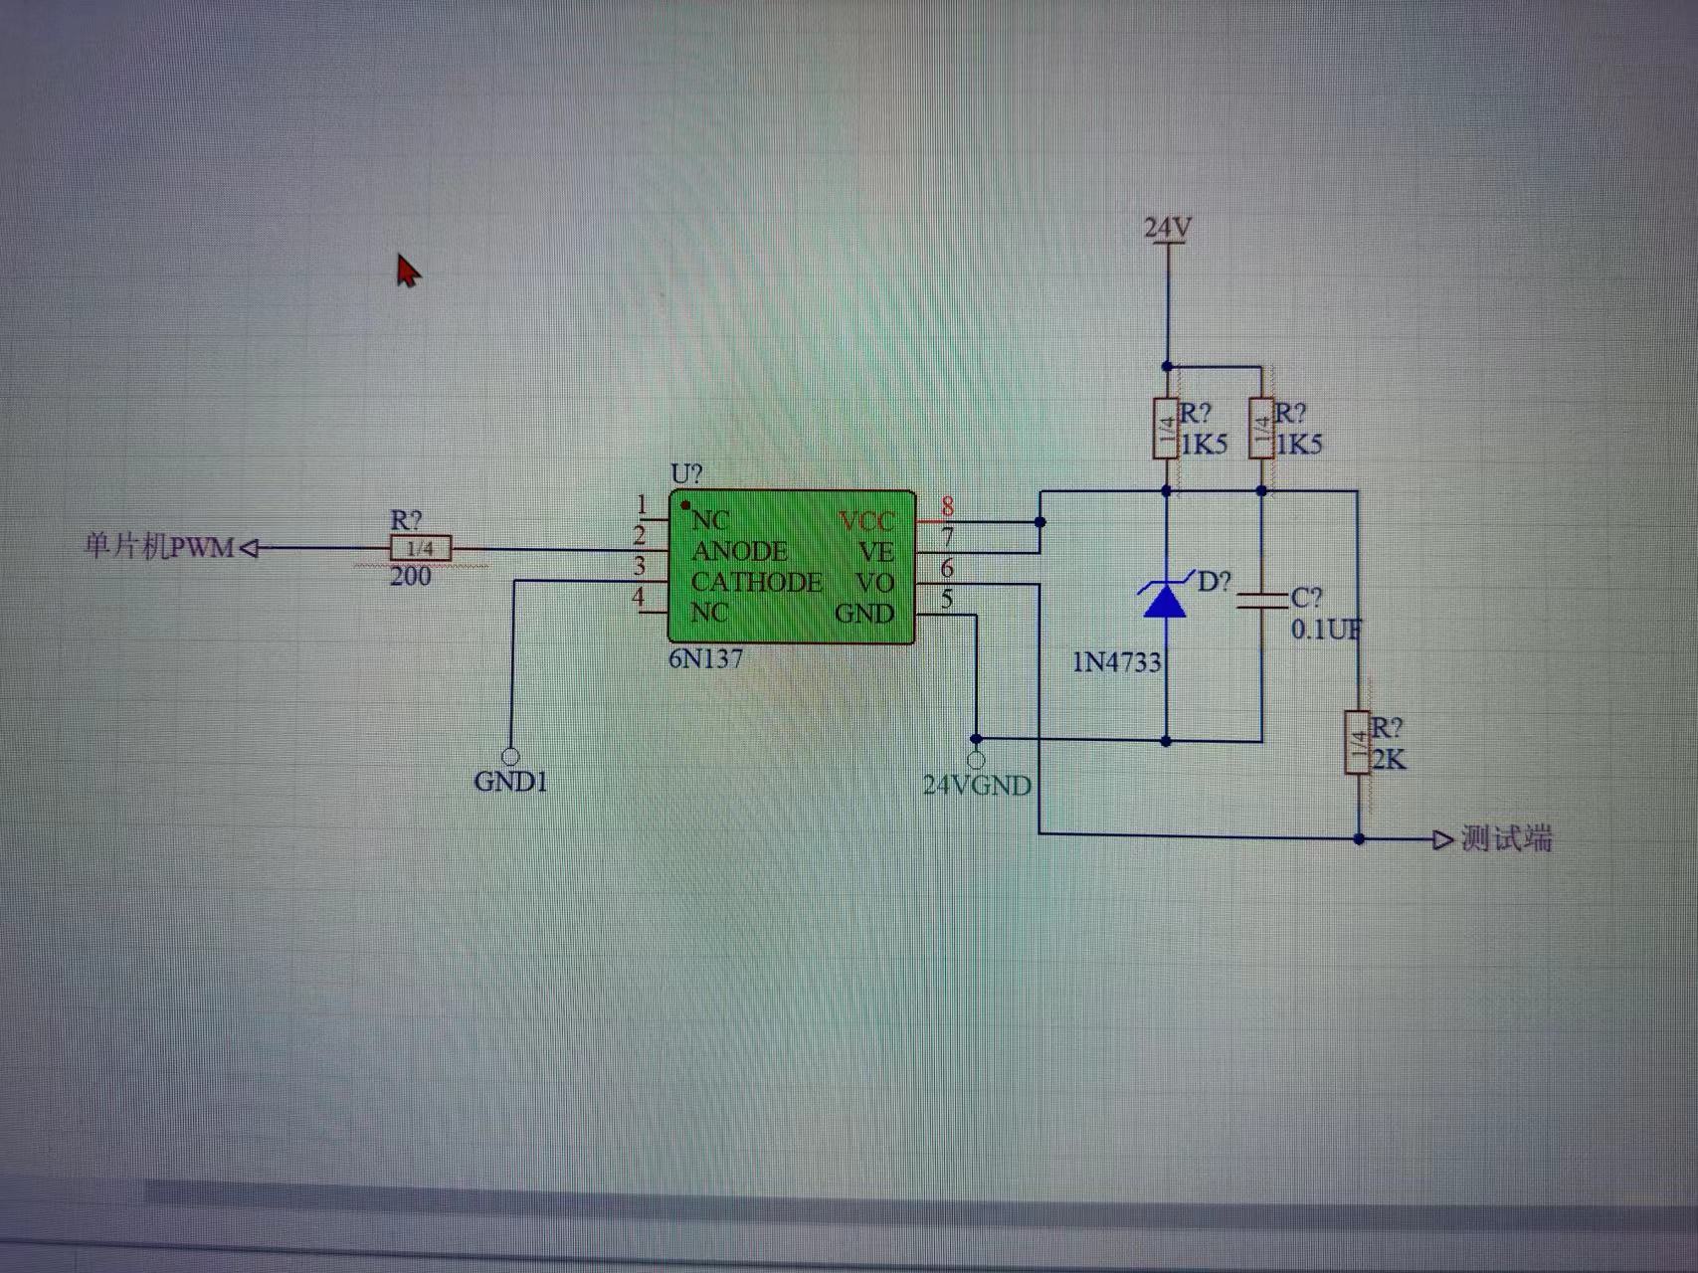Select the capacitor symbol C?

tap(1261, 599)
